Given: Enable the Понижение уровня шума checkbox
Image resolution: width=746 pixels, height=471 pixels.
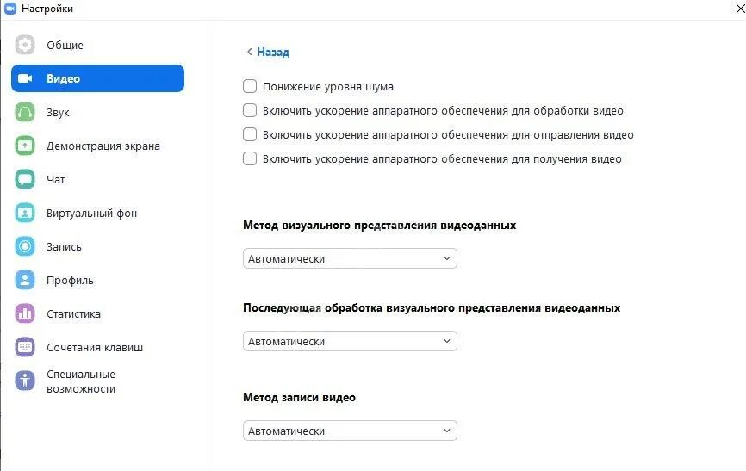Looking at the screenshot, I should pos(250,86).
